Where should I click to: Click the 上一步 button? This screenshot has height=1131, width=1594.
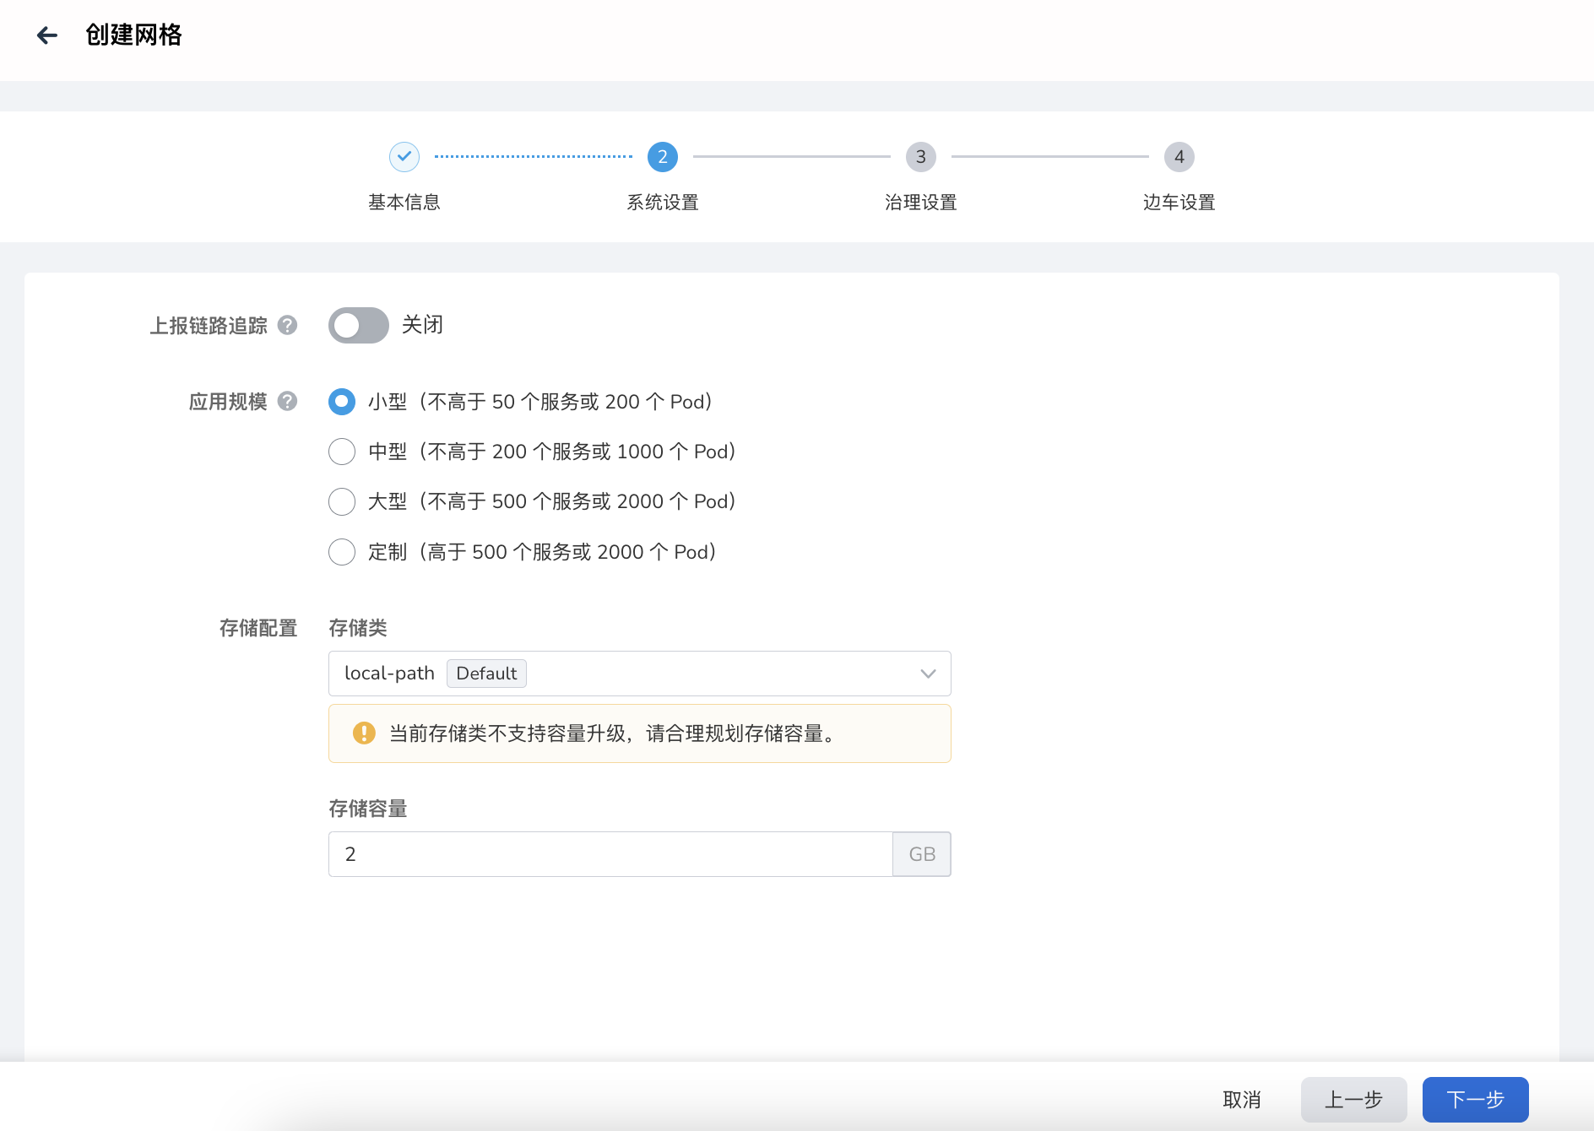(x=1353, y=1100)
